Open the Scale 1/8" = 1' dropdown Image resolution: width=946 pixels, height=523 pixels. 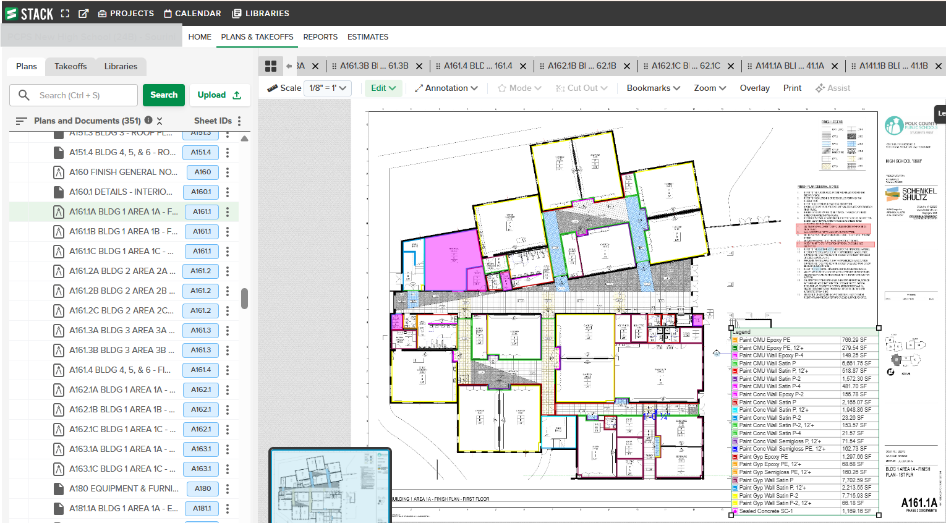(329, 88)
